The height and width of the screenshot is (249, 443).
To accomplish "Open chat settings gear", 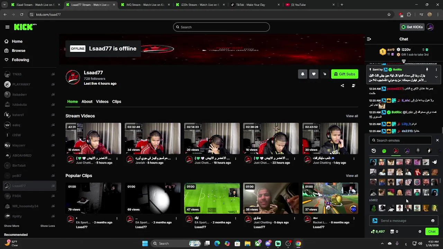I will [420, 232].
